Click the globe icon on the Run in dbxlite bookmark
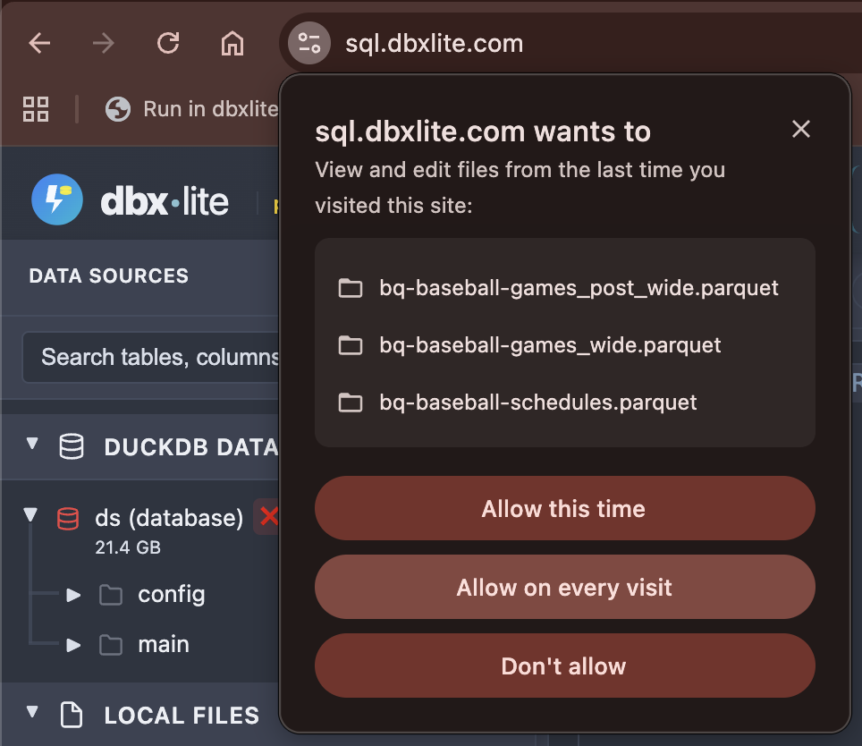The image size is (862, 746). tap(116, 109)
